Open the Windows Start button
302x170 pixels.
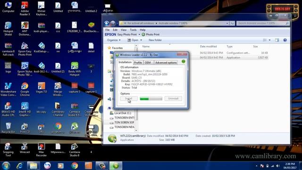point(6,166)
